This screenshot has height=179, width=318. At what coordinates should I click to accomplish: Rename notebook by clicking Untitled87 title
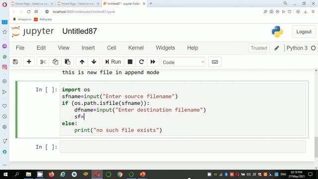pos(79,31)
